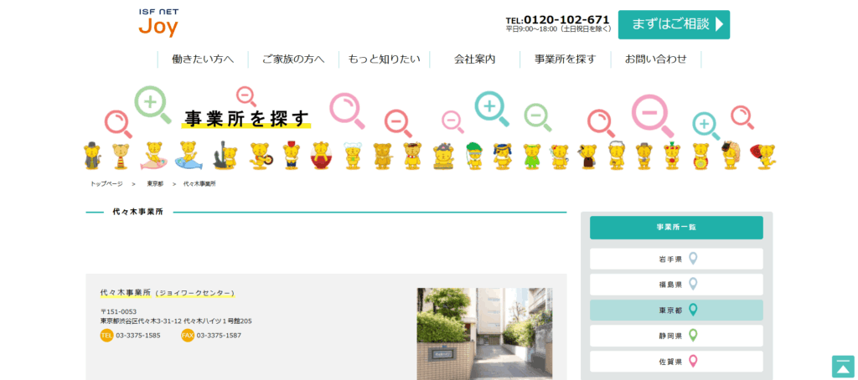The height and width of the screenshot is (380, 858).
Task: Click the toll-free number 0120-102-671
Action: coord(566,20)
